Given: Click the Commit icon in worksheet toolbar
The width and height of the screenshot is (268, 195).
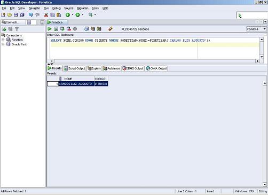Looking at the screenshot, I should [62, 29].
